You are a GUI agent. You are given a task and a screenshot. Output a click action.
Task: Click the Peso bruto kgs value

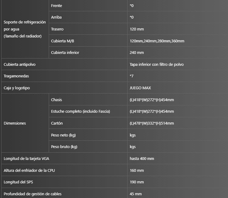click(133, 147)
